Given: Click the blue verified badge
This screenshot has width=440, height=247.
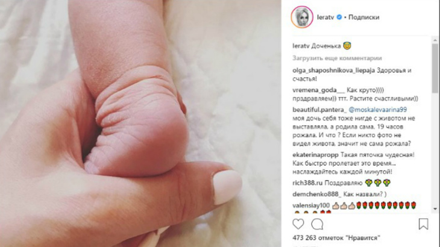Looking at the screenshot, I should (x=339, y=17).
